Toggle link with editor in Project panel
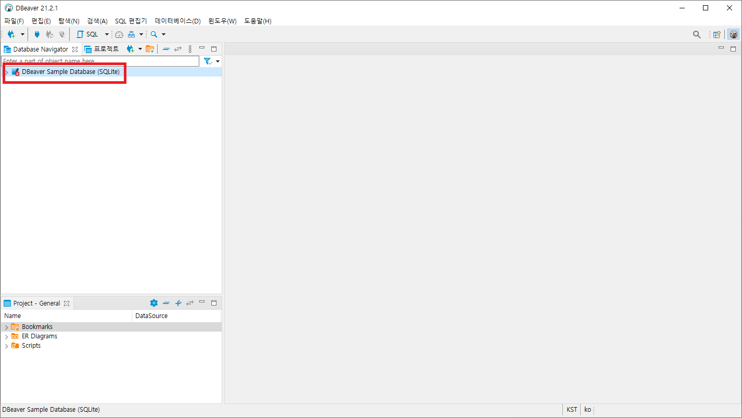 click(190, 303)
